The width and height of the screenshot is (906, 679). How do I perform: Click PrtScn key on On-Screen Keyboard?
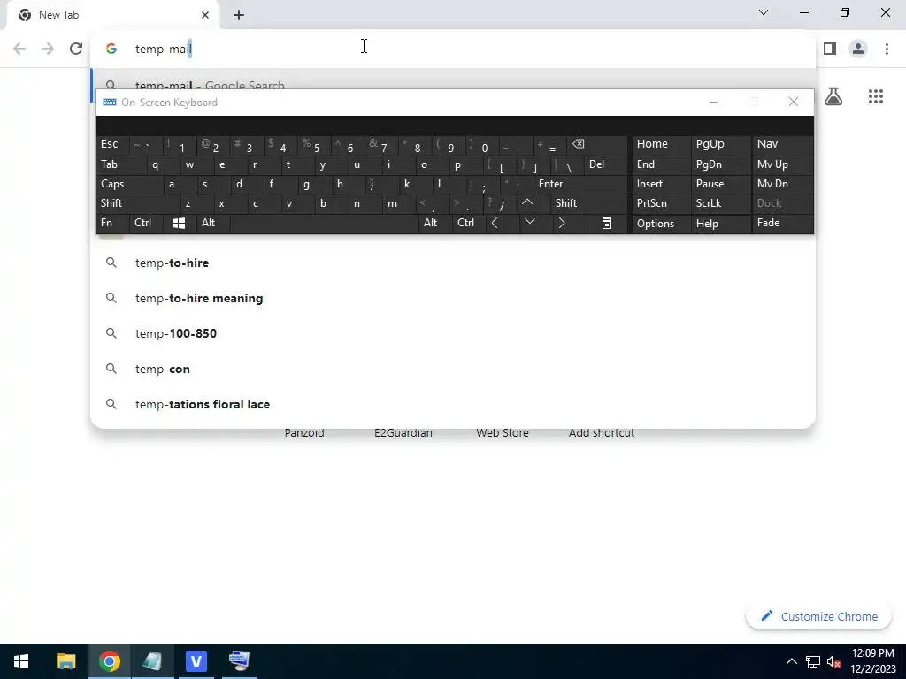[661, 203]
